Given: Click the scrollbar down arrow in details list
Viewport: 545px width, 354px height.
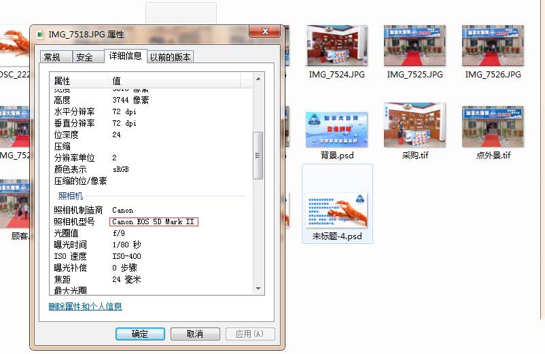Looking at the screenshot, I should (x=258, y=288).
